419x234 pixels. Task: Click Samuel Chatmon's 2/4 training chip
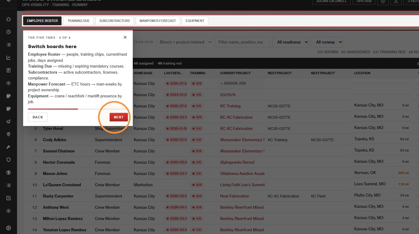point(197,151)
